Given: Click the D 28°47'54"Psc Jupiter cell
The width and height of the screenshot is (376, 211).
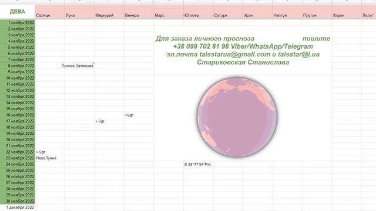Looking at the screenshot, I should pyautogui.click(x=199, y=164).
